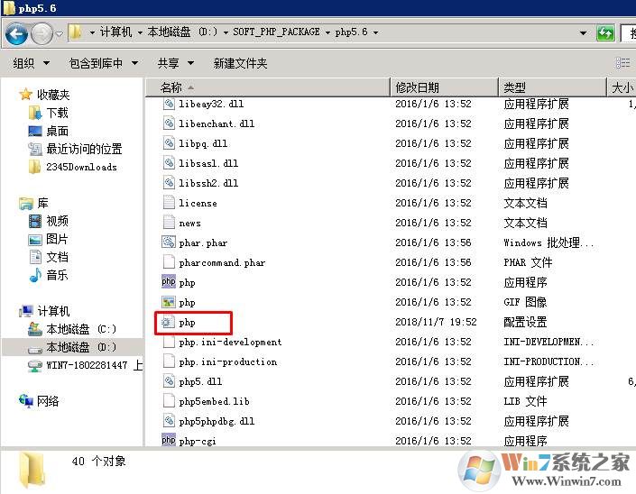636x494 pixels.
Task: Open 2345Downloads folder in sidebar
Action: (72, 167)
